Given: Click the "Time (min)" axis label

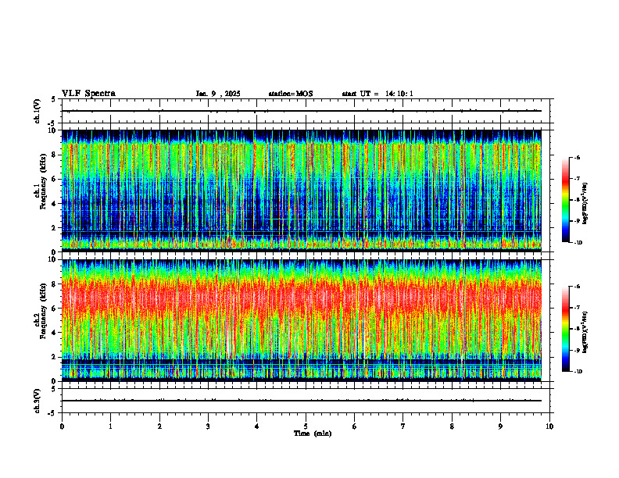Looking at the screenshot, I should tap(313, 433).
